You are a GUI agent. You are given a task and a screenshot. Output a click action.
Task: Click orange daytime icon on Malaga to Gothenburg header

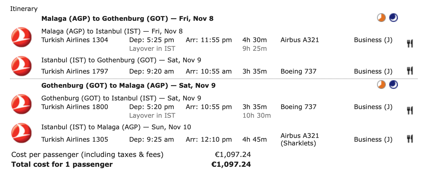tap(381, 18)
